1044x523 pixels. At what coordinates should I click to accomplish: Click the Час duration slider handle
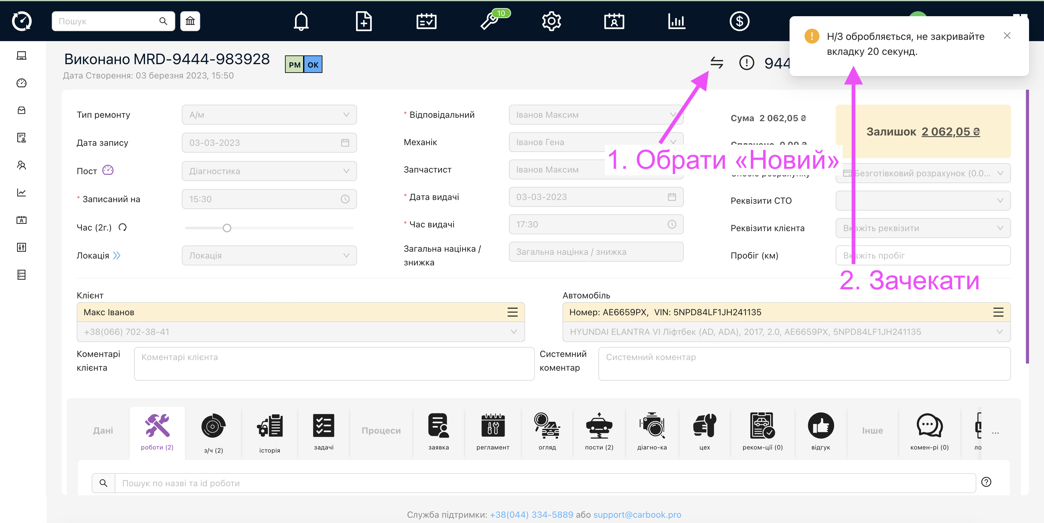227,228
